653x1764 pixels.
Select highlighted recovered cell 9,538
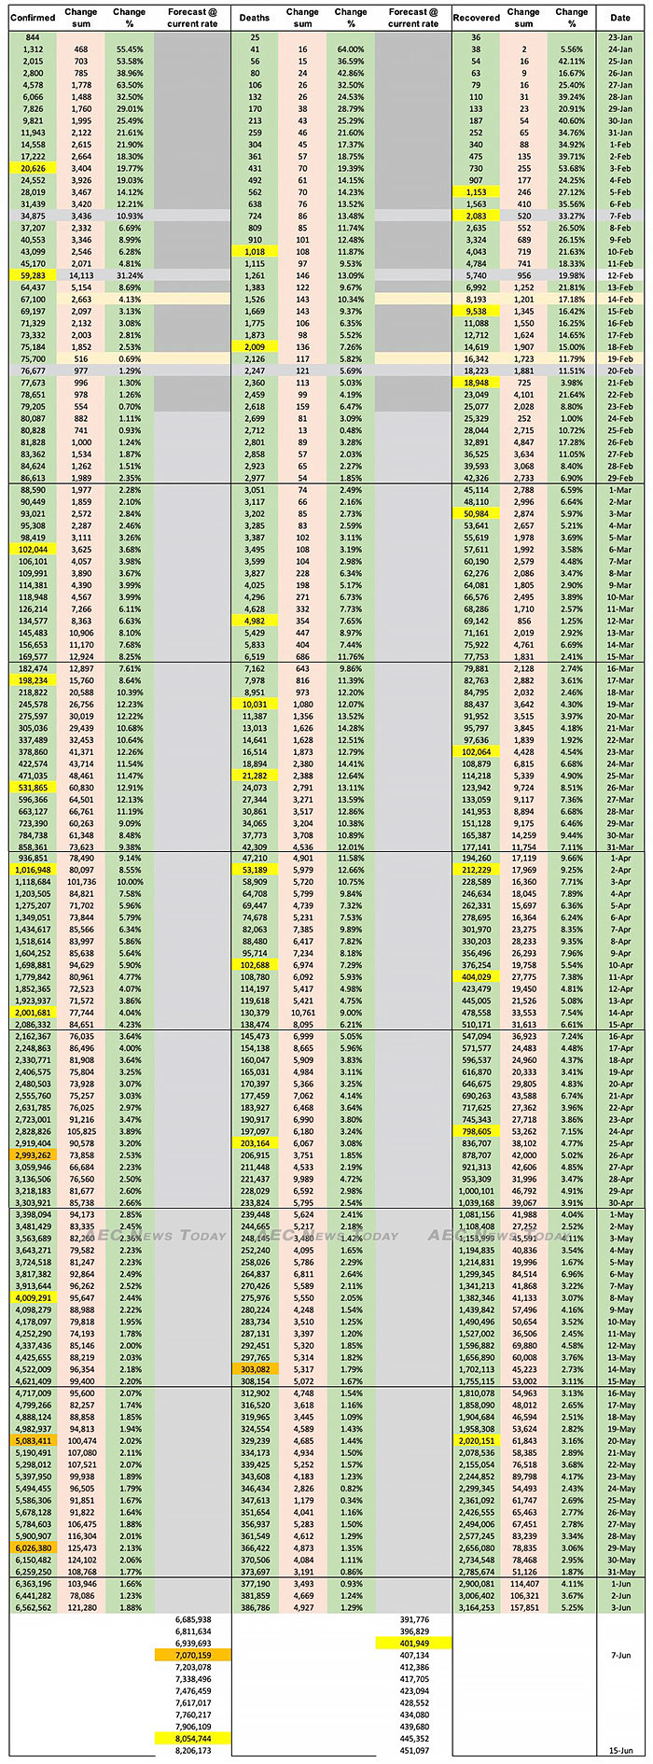click(x=476, y=312)
